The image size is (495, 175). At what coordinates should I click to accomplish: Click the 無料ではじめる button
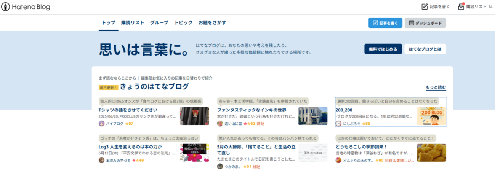383,49
